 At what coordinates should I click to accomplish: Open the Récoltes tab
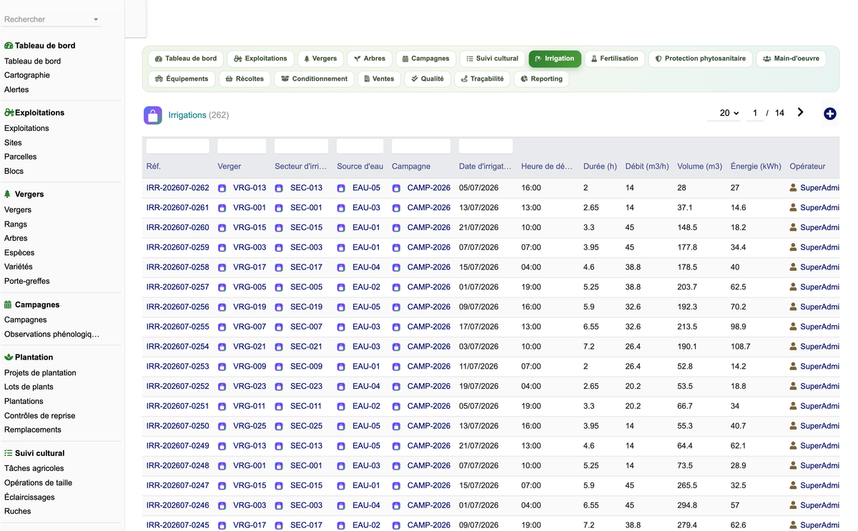pos(245,79)
